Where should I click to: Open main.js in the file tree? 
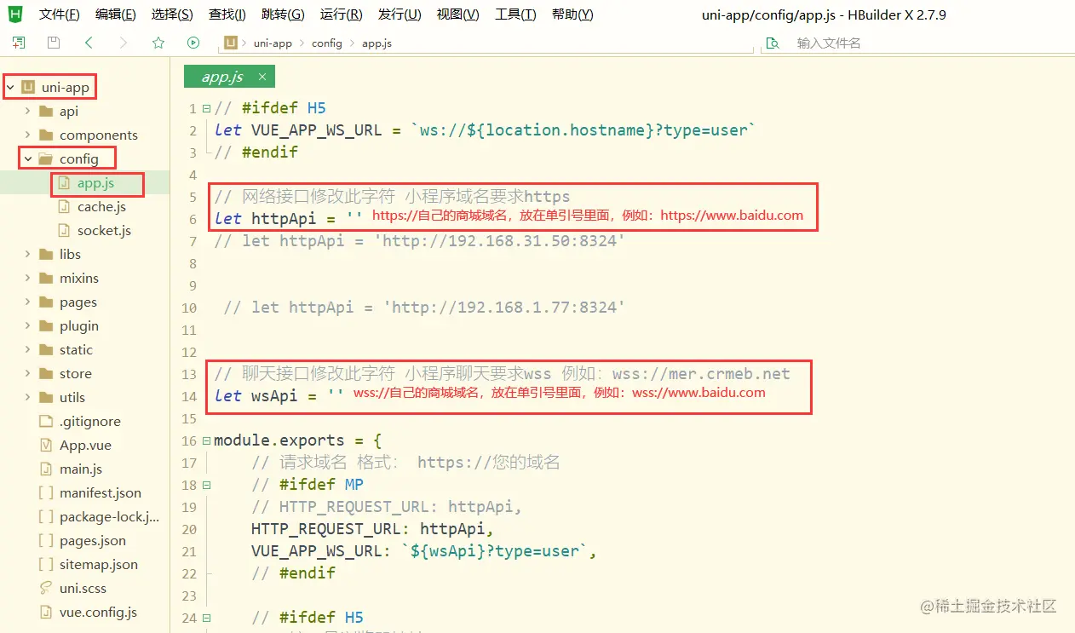(81, 469)
